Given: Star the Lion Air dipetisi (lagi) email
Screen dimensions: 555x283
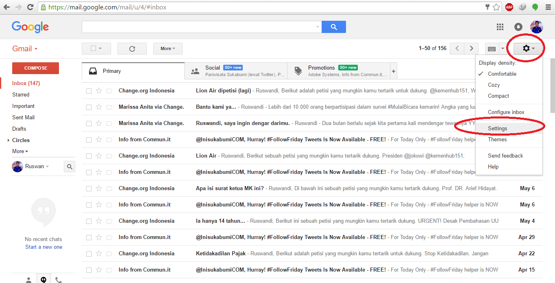Looking at the screenshot, I should coord(99,90).
